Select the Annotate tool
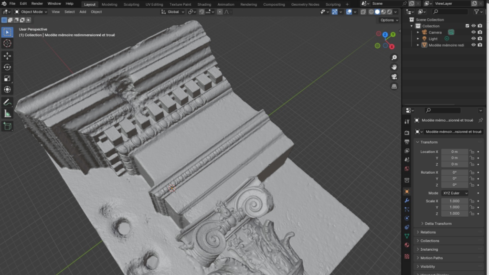Screen dimensions: 489x275 [7, 102]
